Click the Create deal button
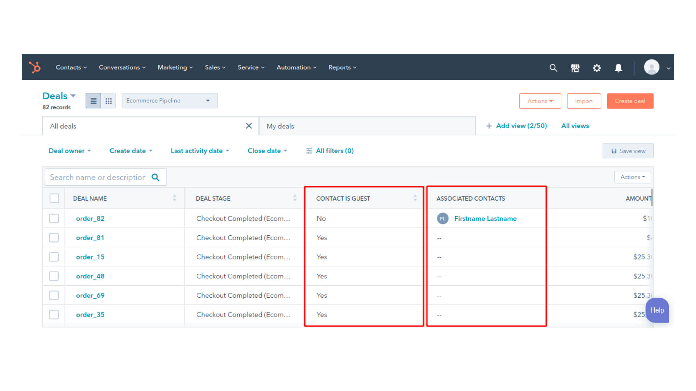Screen dimensions: 696x391 click(630, 101)
